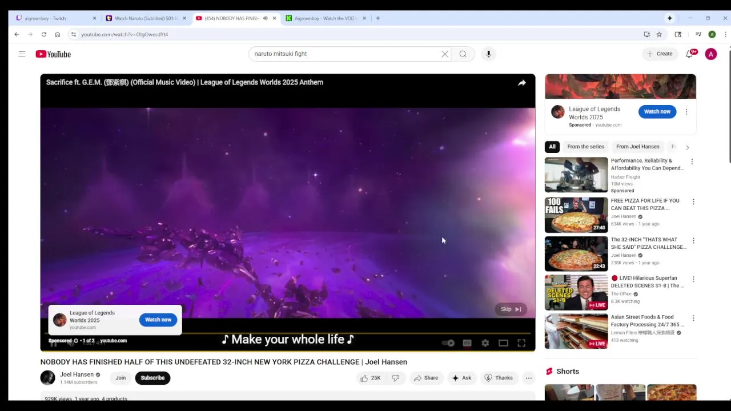The height and width of the screenshot is (411, 731).
Task: Join the Joel Hansen channel membership
Action: [121, 378]
